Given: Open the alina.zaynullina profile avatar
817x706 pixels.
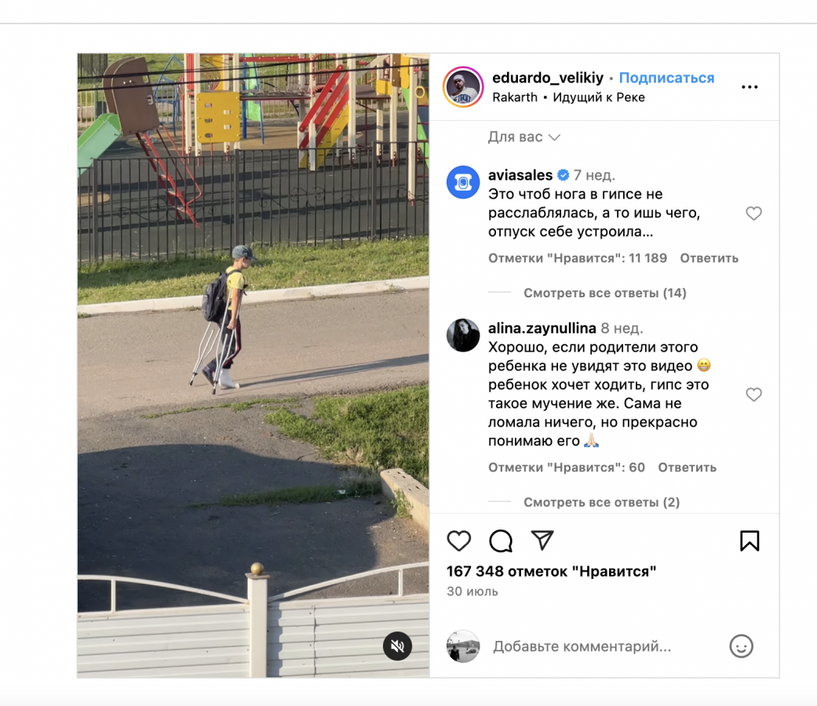Looking at the screenshot, I should click(x=463, y=335).
